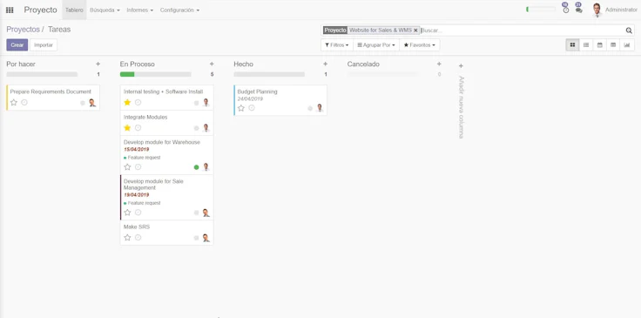The height and width of the screenshot is (318, 641).
Task: Open the Agrupar Por dropdown
Action: click(x=376, y=45)
